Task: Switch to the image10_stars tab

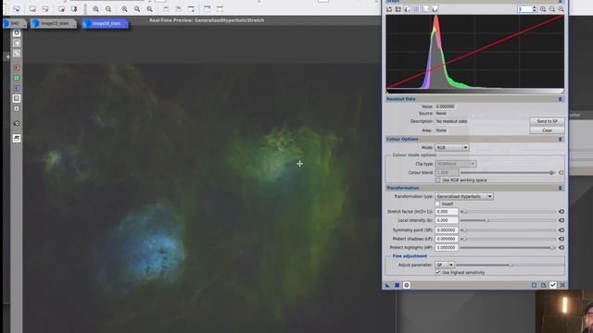Action: 54,23
